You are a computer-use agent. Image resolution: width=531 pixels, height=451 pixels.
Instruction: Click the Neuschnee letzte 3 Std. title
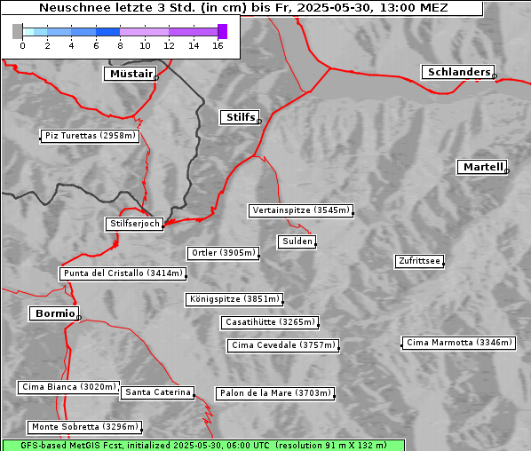click(243, 7)
